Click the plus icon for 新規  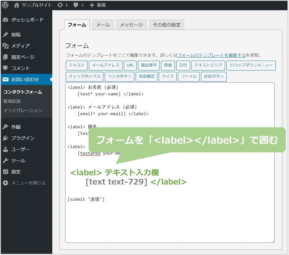pyautogui.click(x=92, y=5)
